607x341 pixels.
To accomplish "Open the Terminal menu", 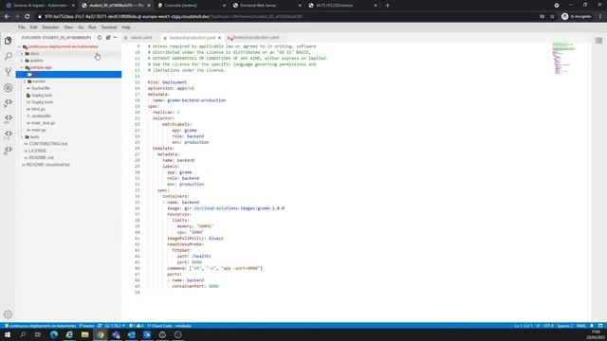I will [109, 27].
